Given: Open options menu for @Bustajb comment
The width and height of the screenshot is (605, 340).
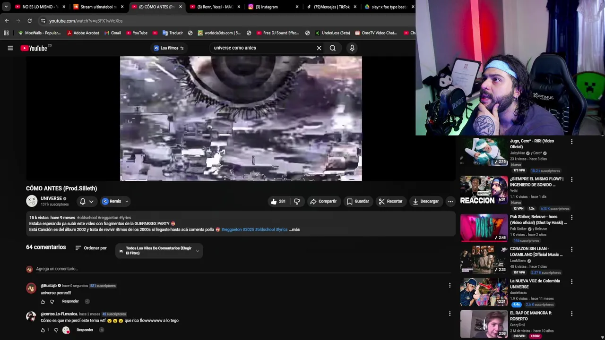Looking at the screenshot, I should tap(449, 285).
